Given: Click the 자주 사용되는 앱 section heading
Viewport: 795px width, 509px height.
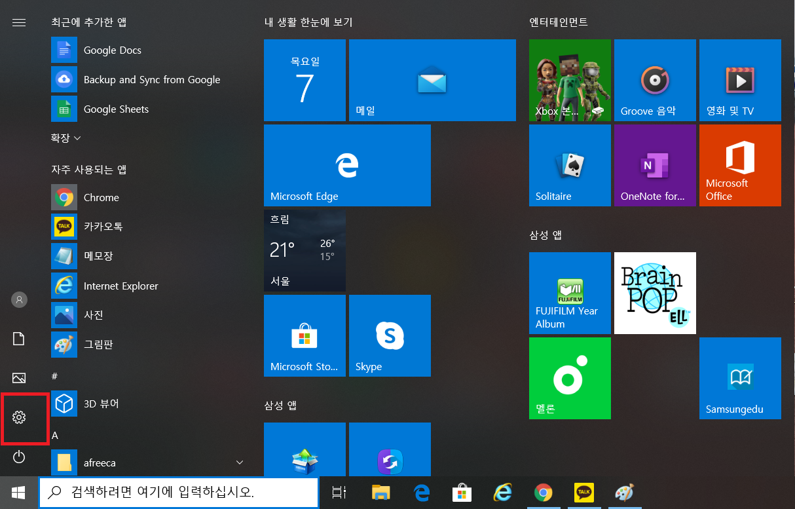Looking at the screenshot, I should [x=89, y=170].
